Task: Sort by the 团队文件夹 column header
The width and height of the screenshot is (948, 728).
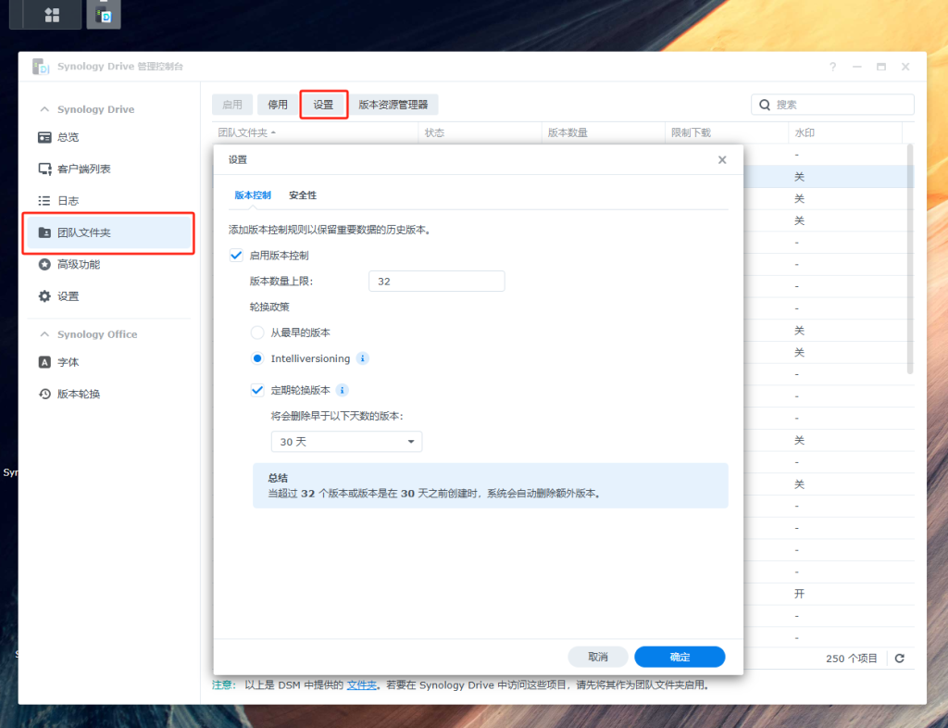Action: tap(315, 132)
